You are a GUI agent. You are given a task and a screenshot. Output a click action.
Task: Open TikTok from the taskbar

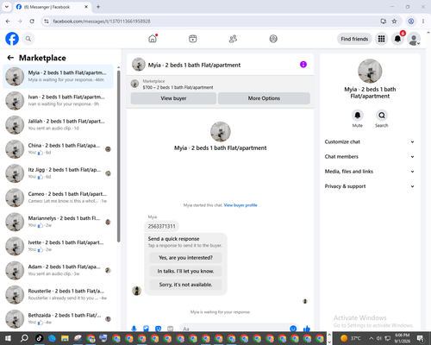coord(39,338)
